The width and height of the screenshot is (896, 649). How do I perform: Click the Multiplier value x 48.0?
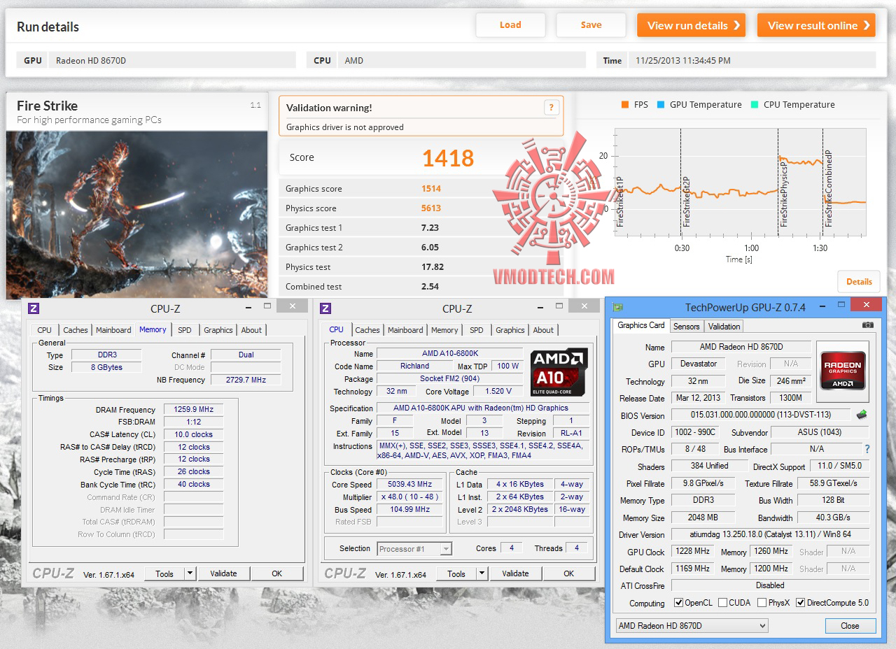pos(409,497)
